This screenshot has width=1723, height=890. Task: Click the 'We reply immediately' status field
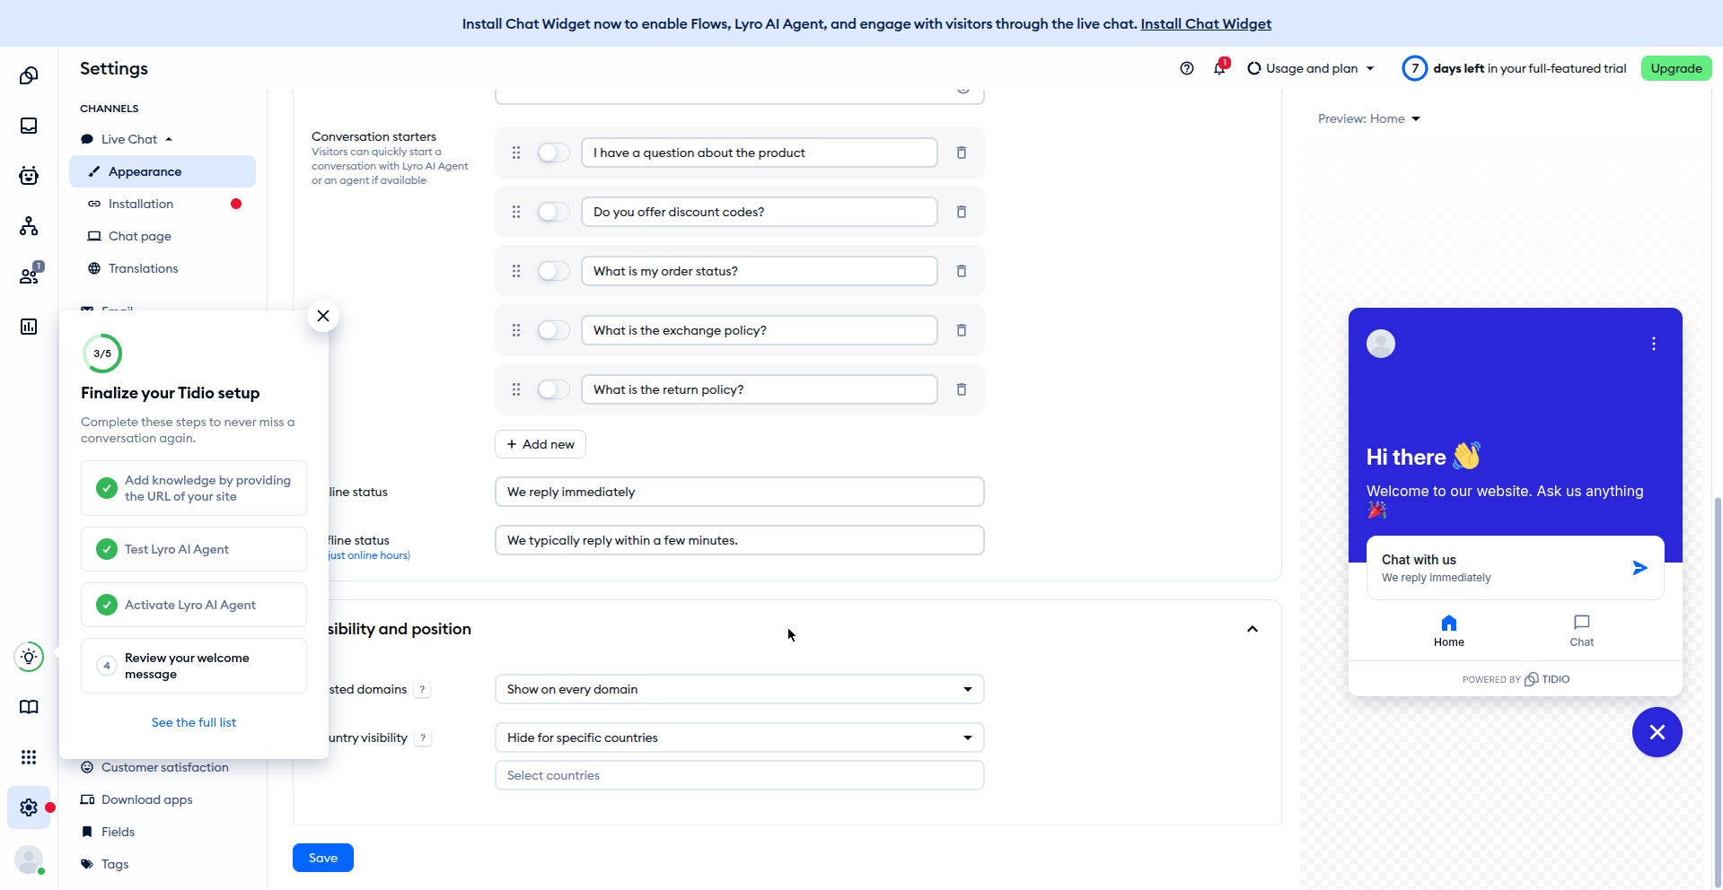pos(740,492)
